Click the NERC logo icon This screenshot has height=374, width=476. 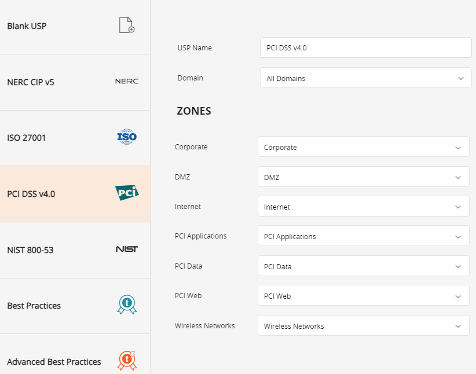pyautogui.click(x=127, y=82)
